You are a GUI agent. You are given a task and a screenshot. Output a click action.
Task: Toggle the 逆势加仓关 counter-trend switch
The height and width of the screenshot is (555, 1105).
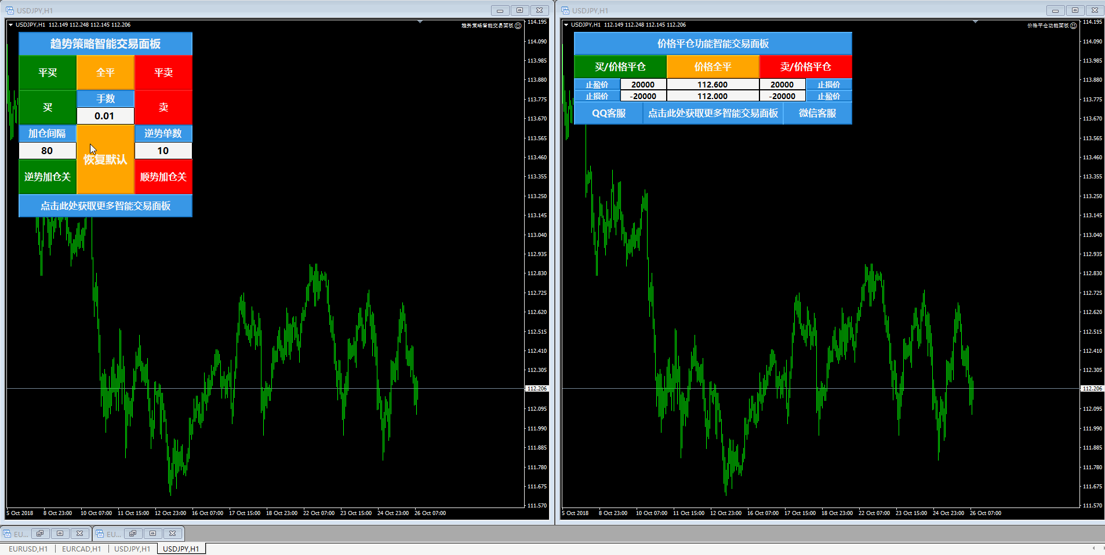pyautogui.click(x=48, y=177)
